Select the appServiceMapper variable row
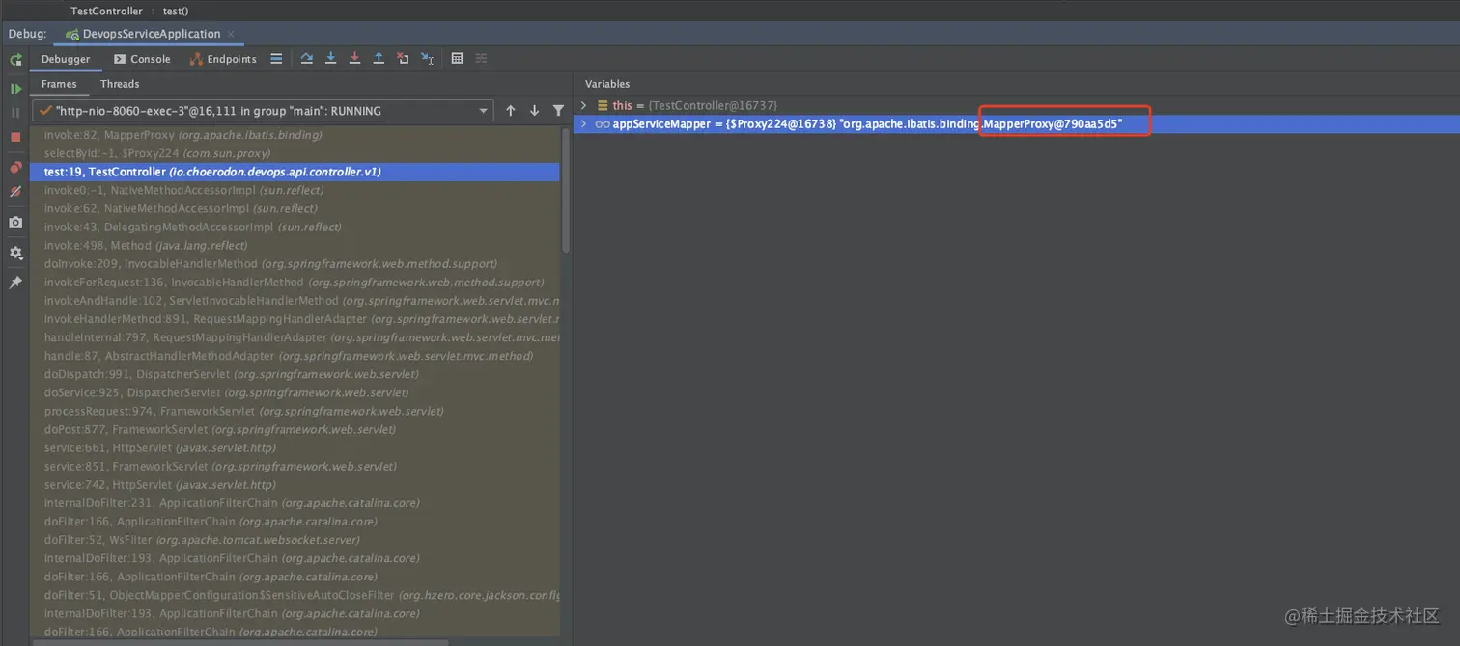The image size is (1460, 646). [1016, 124]
